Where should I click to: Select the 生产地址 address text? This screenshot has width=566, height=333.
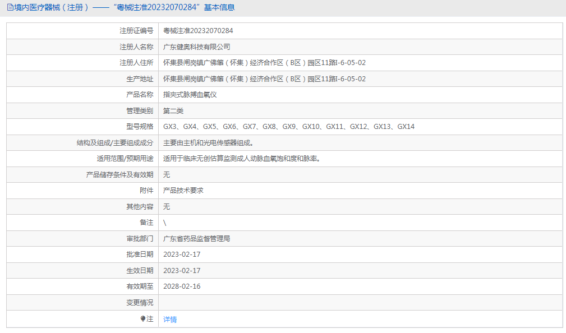click(264, 78)
